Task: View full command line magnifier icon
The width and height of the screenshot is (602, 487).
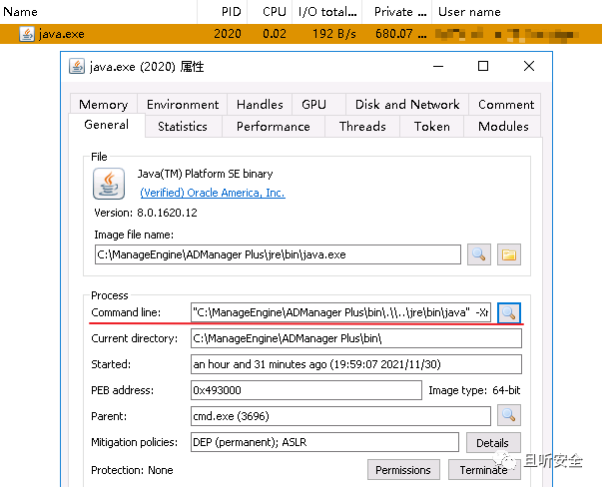Action: (x=509, y=312)
